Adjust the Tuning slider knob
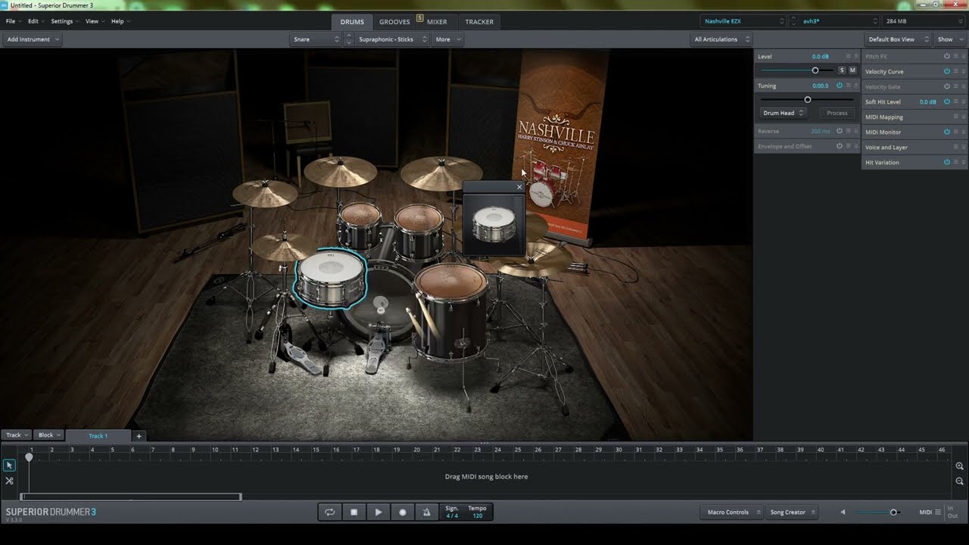 pyautogui.click(x=807, y=99)
